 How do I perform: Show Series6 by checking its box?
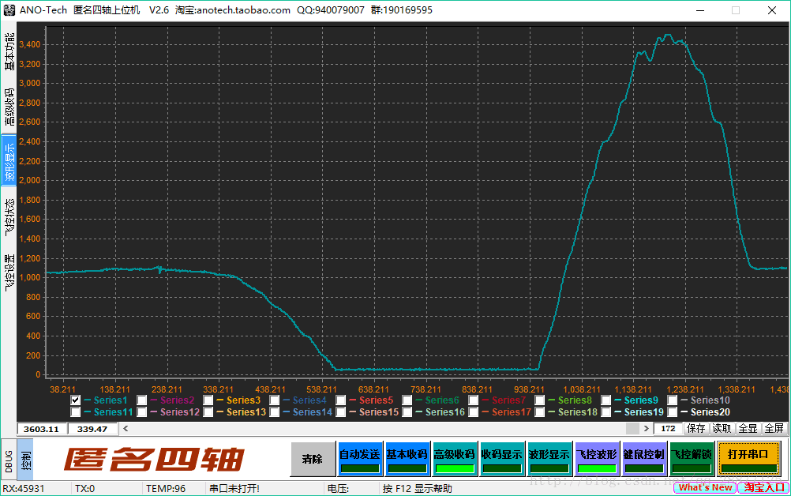tap(407, 400)
